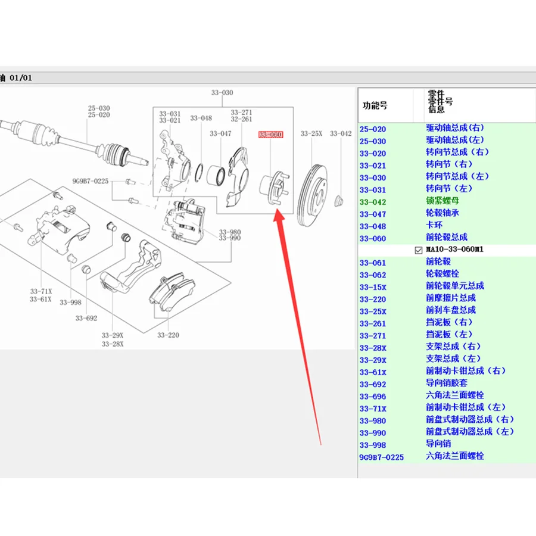The image size is (536, 536).
Task: Toggle the MA10-33-060M1 part checkbox
Action: click(x=419, y=250)
